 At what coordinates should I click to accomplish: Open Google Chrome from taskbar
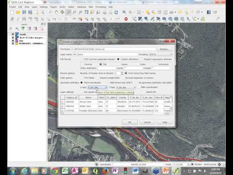[x=54, y=171]
